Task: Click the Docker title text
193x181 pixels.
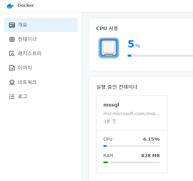Action: (26, 5)
